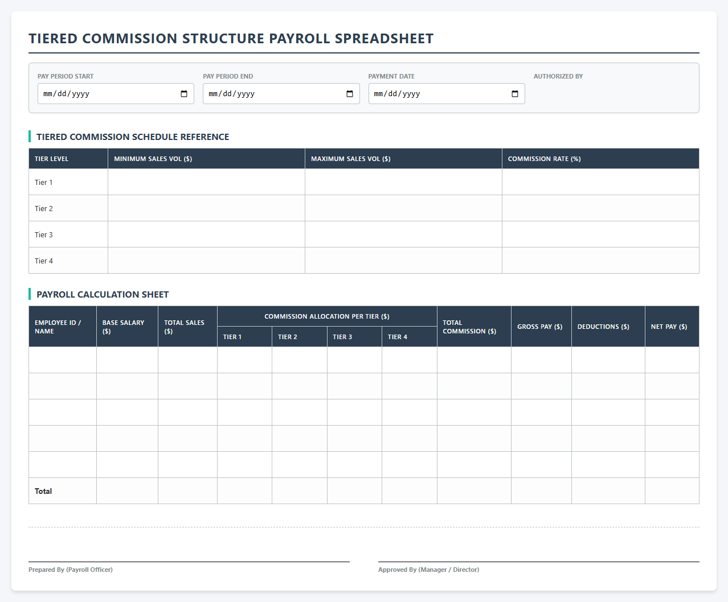Viewport: 728px width, 602px height.
Task: Click the 'Maximum Sales Vol ($)' column header
Action: point(403,159)
